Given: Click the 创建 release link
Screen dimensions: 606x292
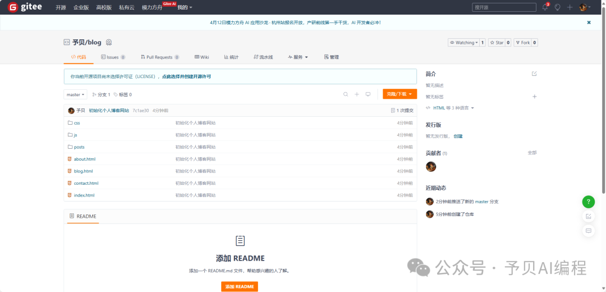Looking at the screenshot, I should coord(458,136).
